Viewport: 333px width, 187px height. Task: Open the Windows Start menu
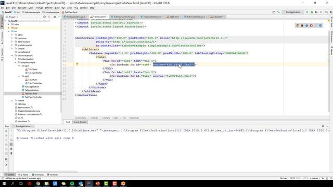4,183
